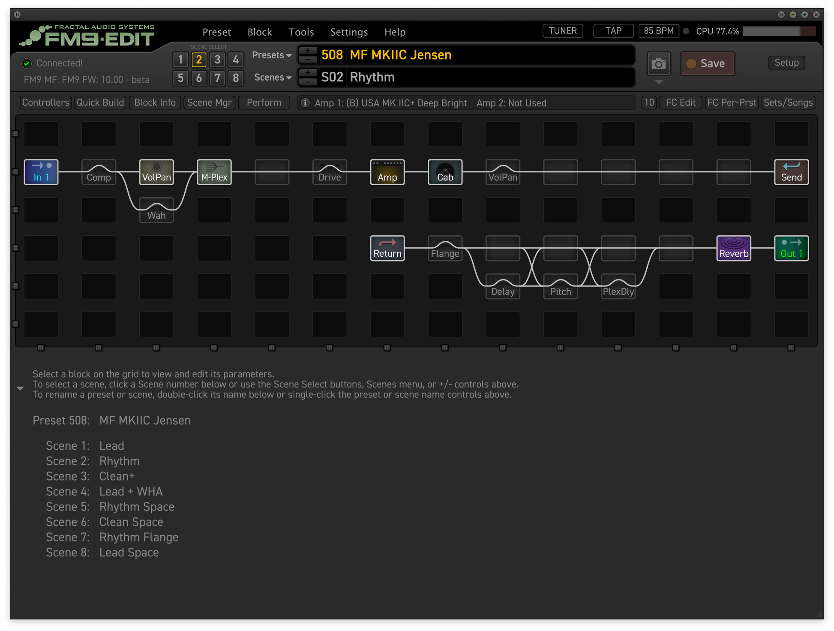Click the Cab block icon

[x=445, y=172]
